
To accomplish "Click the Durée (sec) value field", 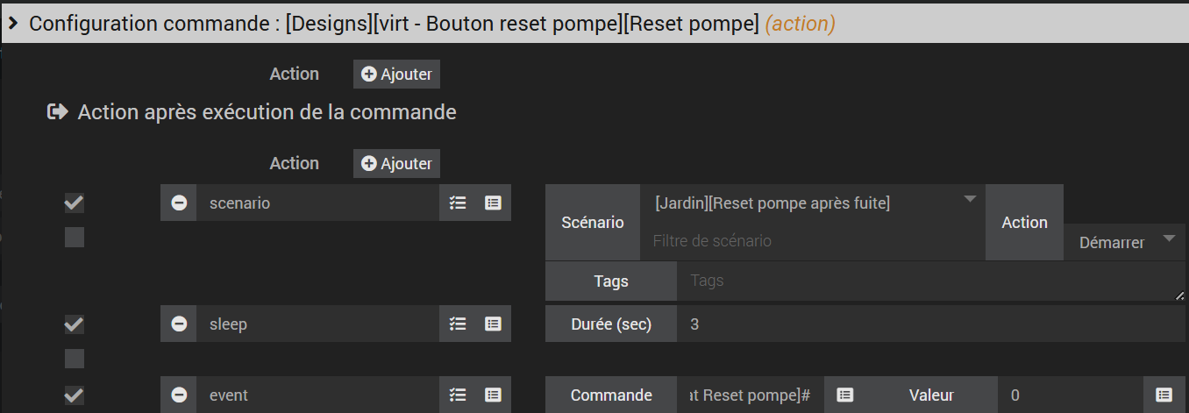I will 931,324.
